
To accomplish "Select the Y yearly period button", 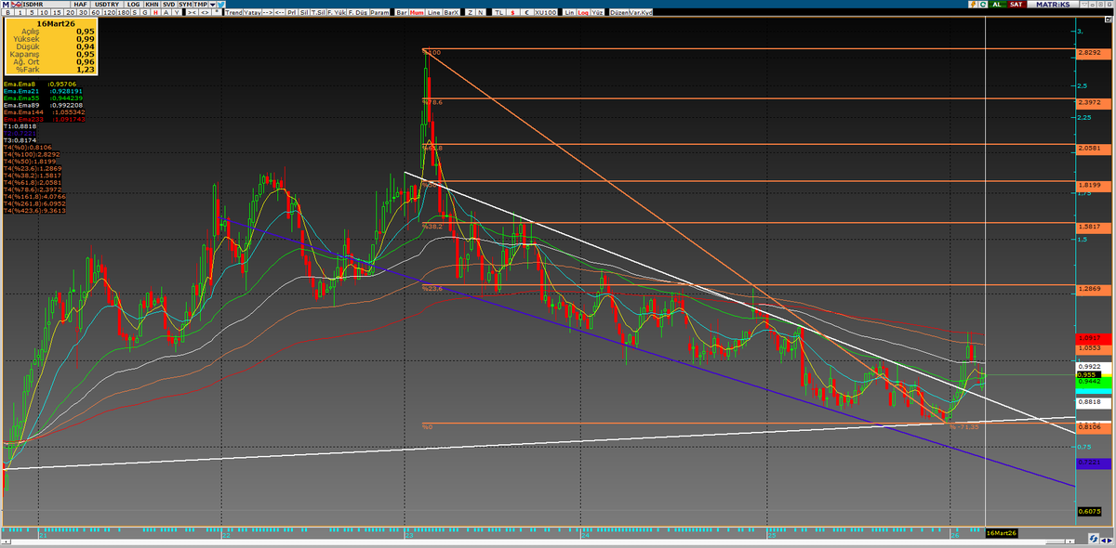I will pos(177,13).
